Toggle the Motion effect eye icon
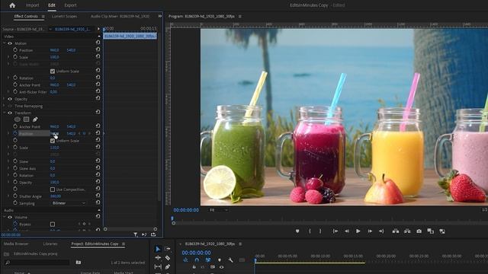488x274 pixels. click(x=10, y=43)
